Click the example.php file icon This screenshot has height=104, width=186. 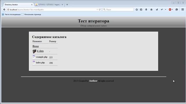tap(34, 57)
